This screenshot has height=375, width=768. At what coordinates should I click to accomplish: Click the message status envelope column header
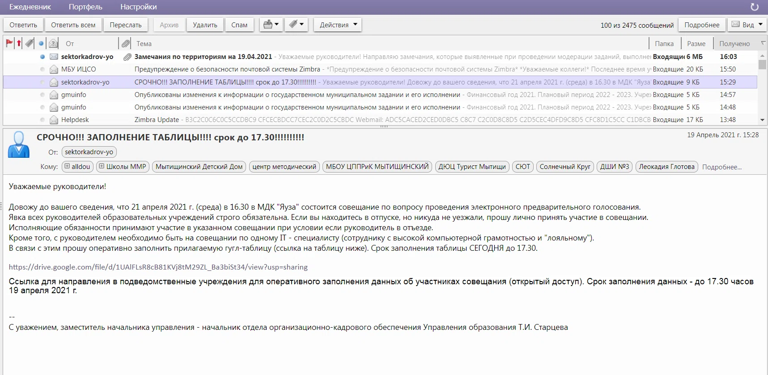click(53, 43)
